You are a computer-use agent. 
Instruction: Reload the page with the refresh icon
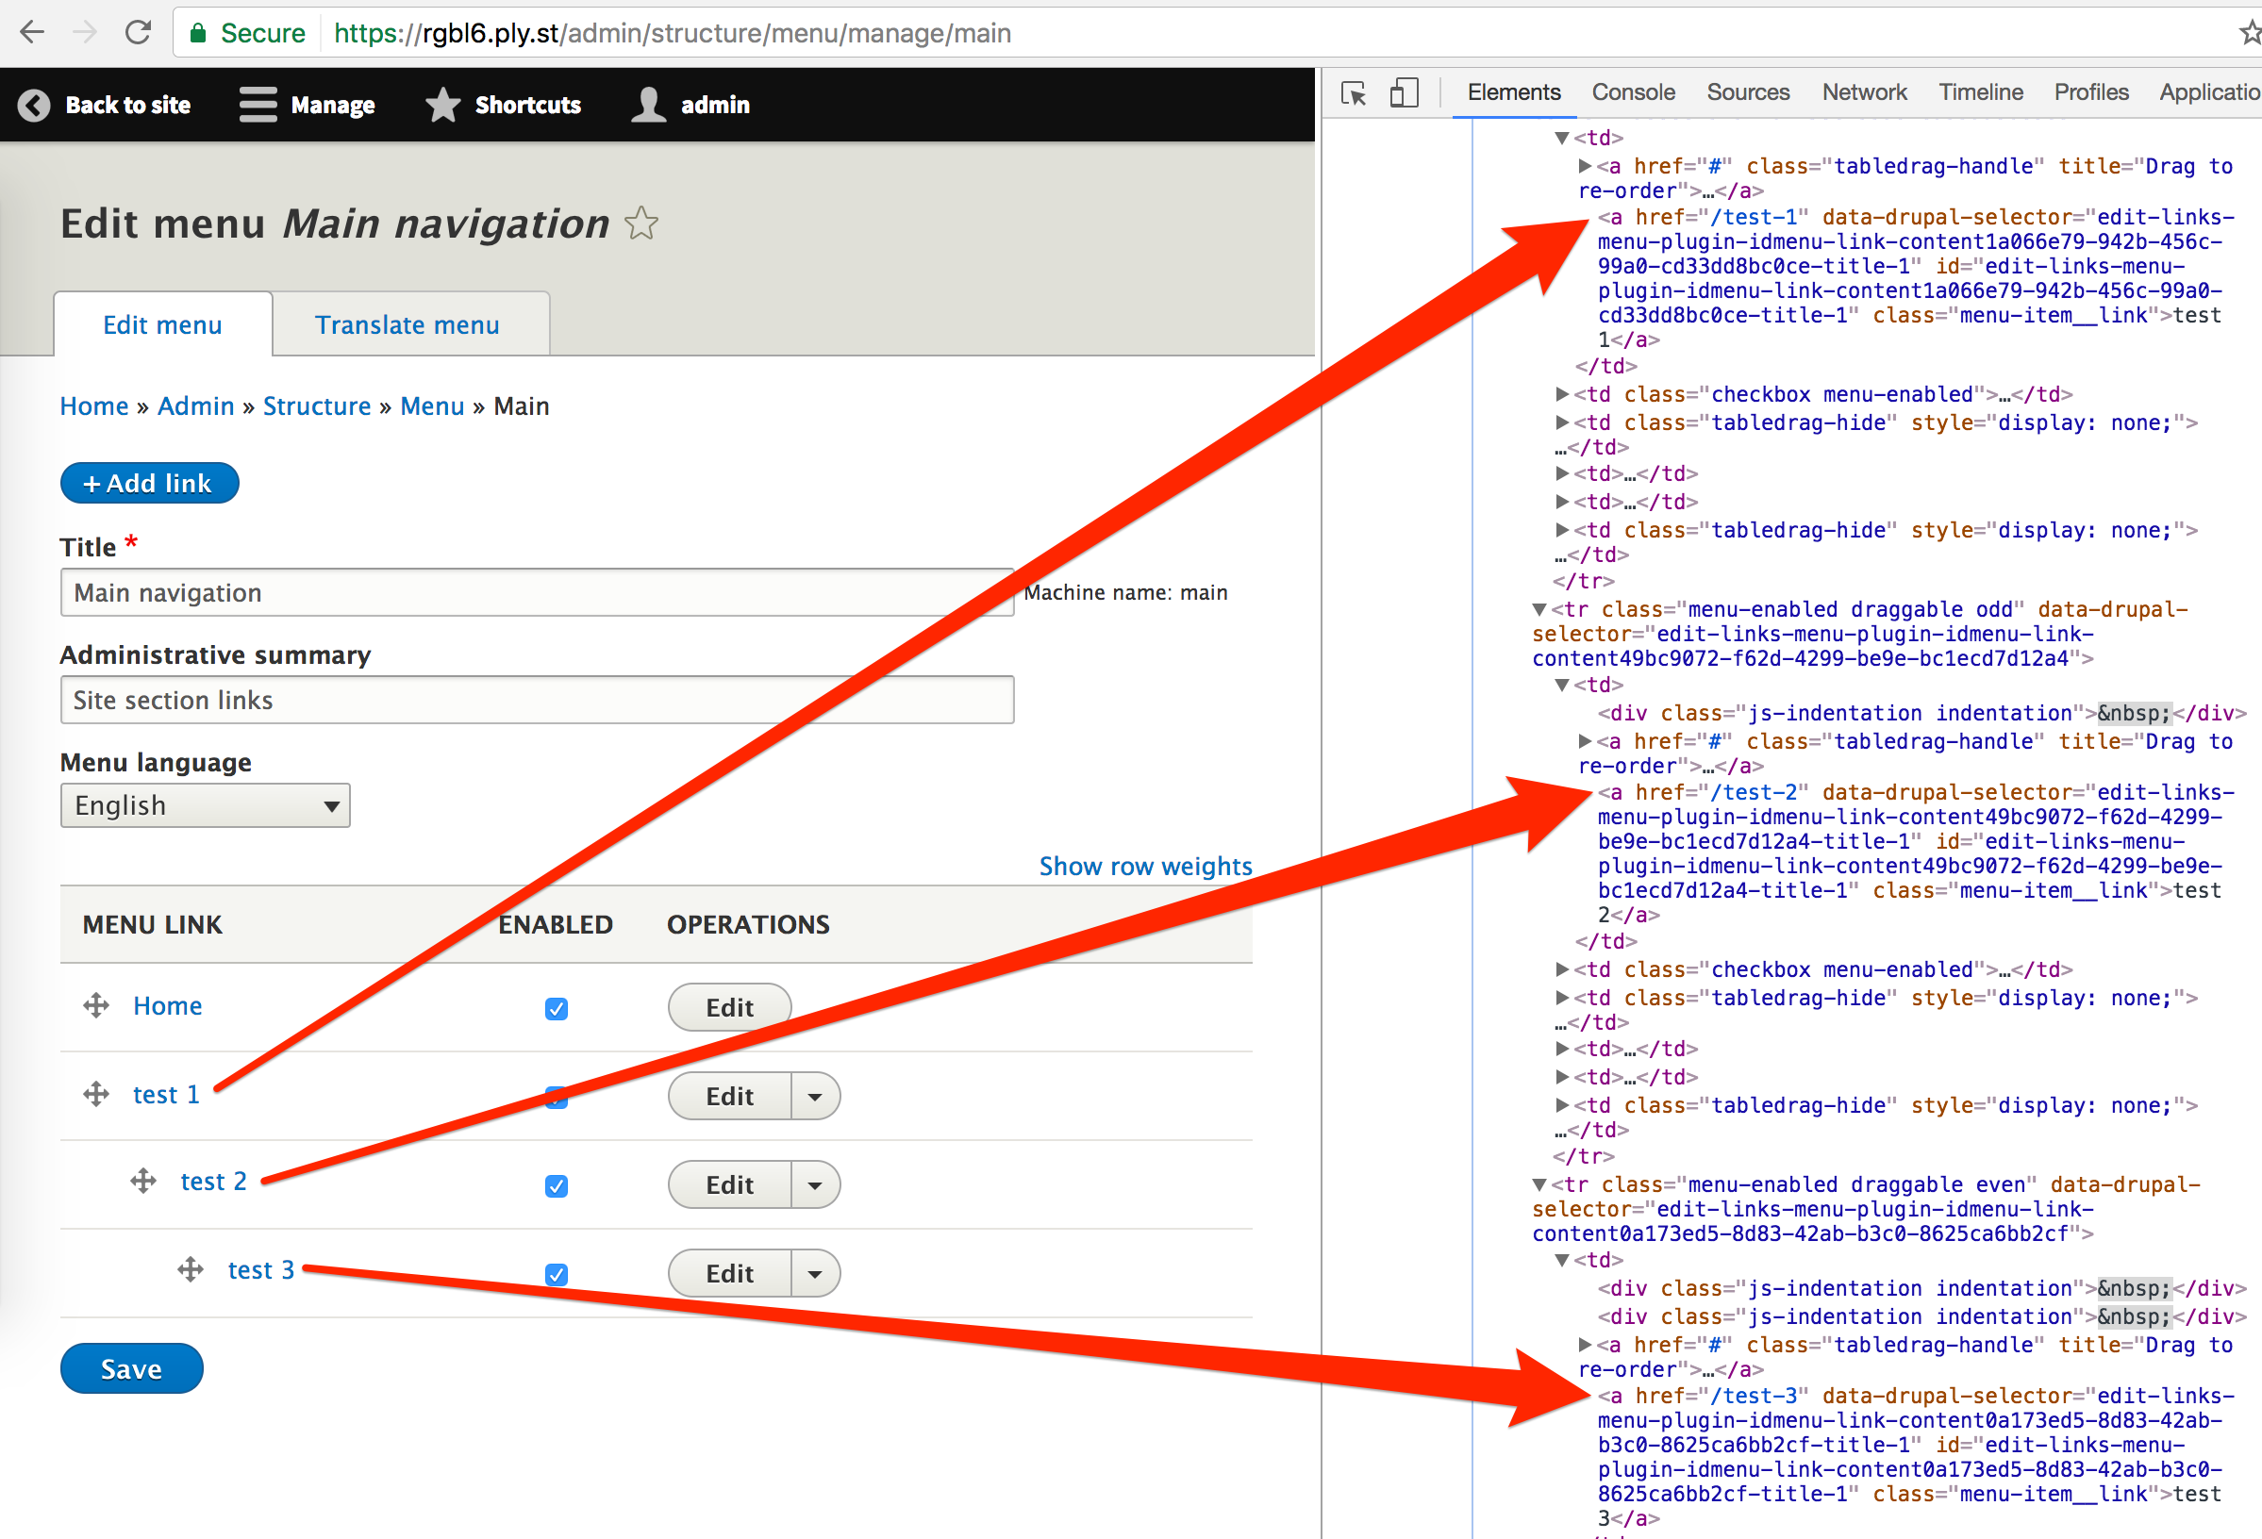pyautogui.click(x=139, y=31)
